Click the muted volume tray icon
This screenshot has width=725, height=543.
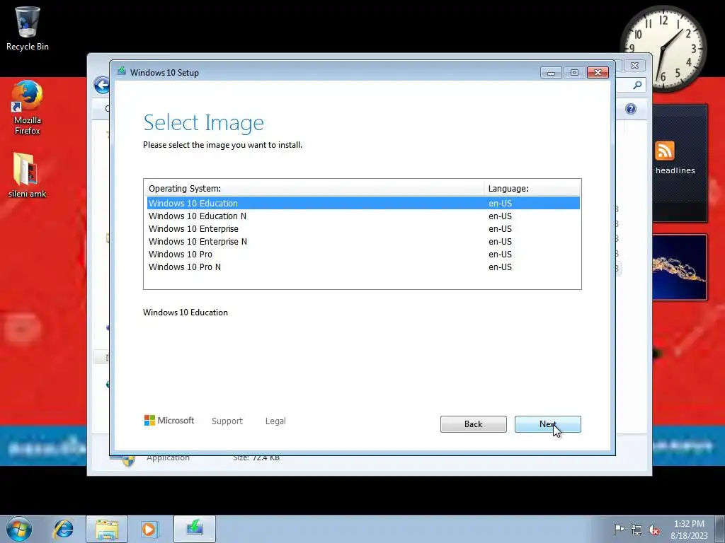pyautogui.click(x=653, y=530)
